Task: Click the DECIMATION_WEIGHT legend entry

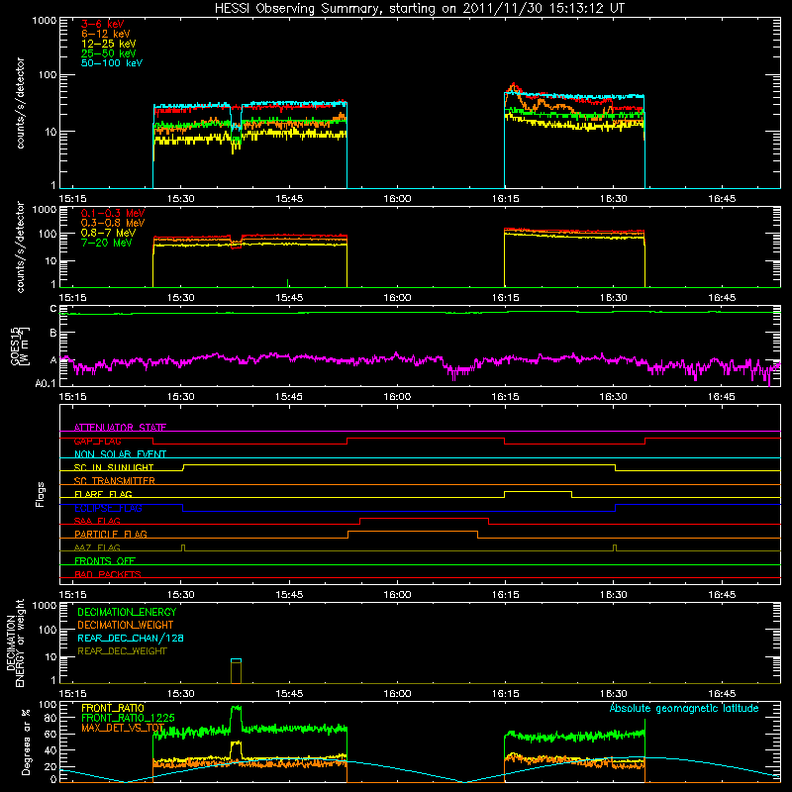Action: click(126, 625)
